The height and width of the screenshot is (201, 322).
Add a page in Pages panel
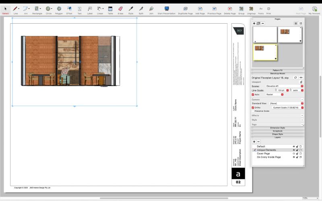click(254, 23)
